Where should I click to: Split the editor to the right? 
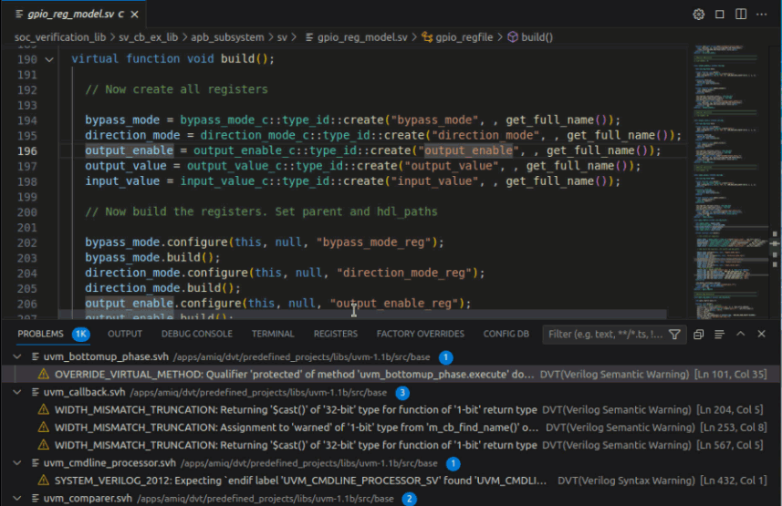pyautogui.click(x=740, y=15)
